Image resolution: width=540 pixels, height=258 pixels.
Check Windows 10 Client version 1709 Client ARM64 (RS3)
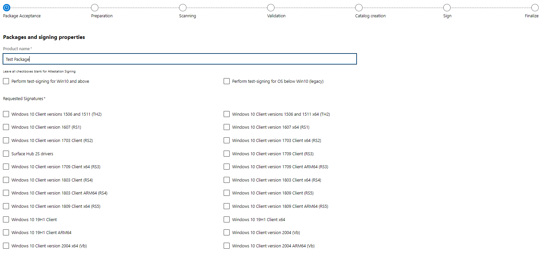(226, 167)
